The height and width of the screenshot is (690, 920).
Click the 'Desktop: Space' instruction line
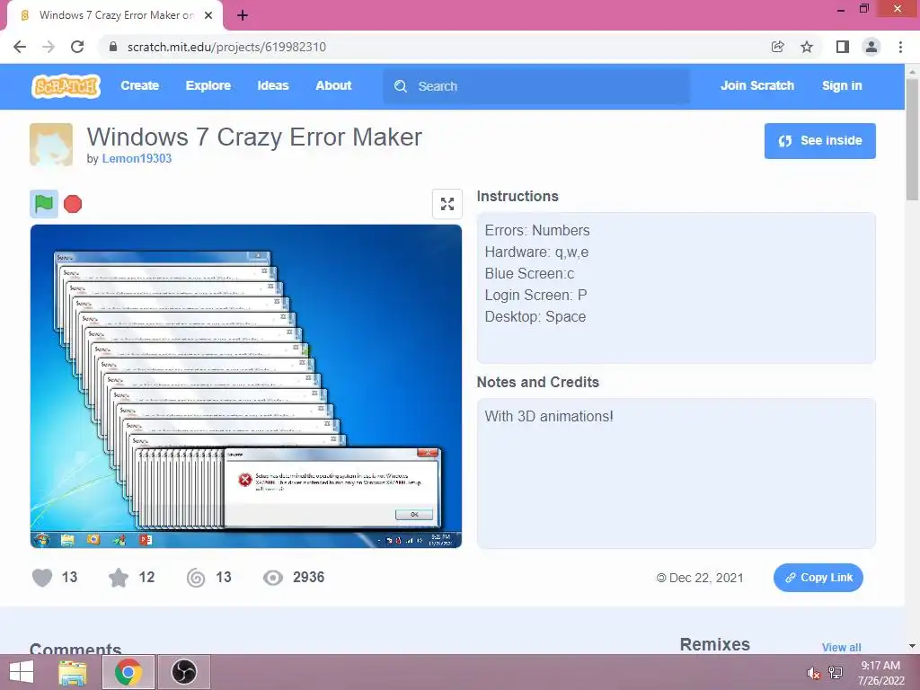(x=535, y=317)
